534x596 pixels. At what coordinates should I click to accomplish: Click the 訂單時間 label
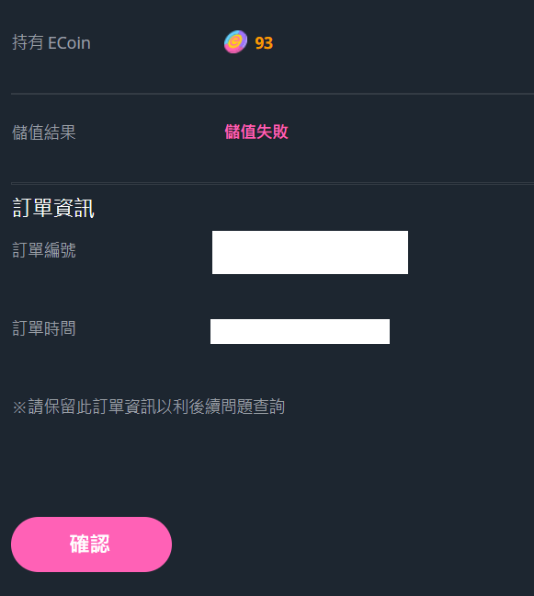44,328
